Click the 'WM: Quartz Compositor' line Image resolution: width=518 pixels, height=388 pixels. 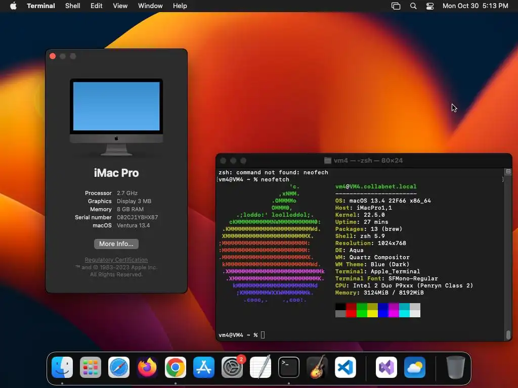[372, 257]
